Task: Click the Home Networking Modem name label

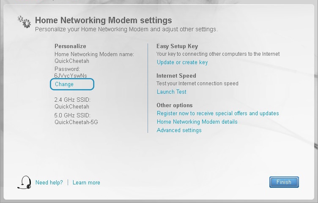Action: [x=94, y=54]
